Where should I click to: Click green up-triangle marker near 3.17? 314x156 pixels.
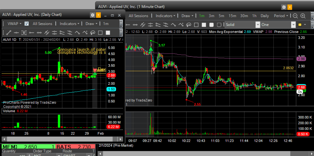[x=151, y=48]
